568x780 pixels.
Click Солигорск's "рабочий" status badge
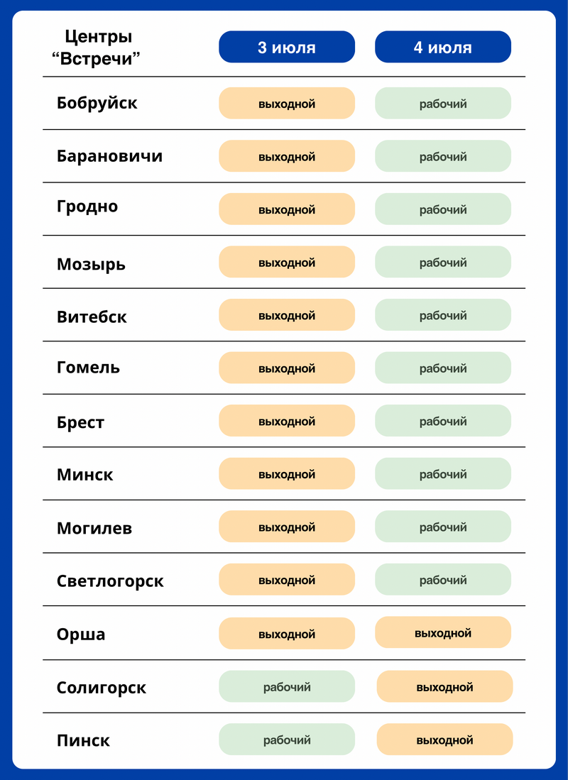(x=286, y=687)
